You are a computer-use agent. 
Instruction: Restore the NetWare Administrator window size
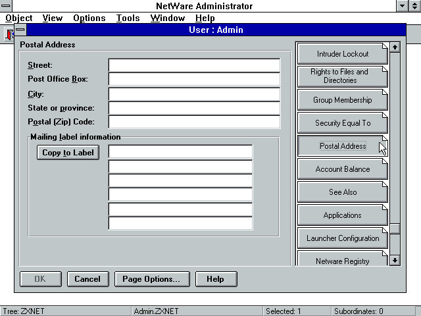(415, 6)
